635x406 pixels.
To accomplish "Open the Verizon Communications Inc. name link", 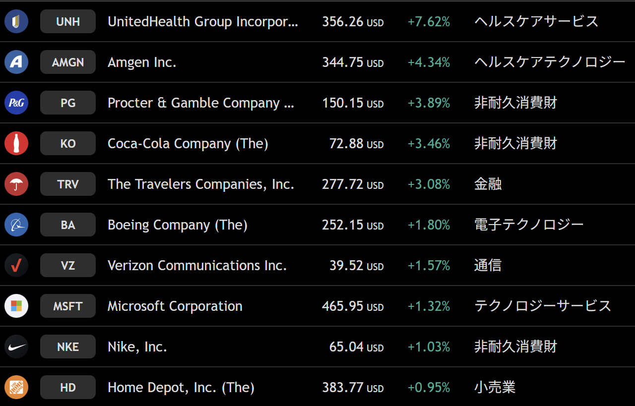I will pos(197,265).
